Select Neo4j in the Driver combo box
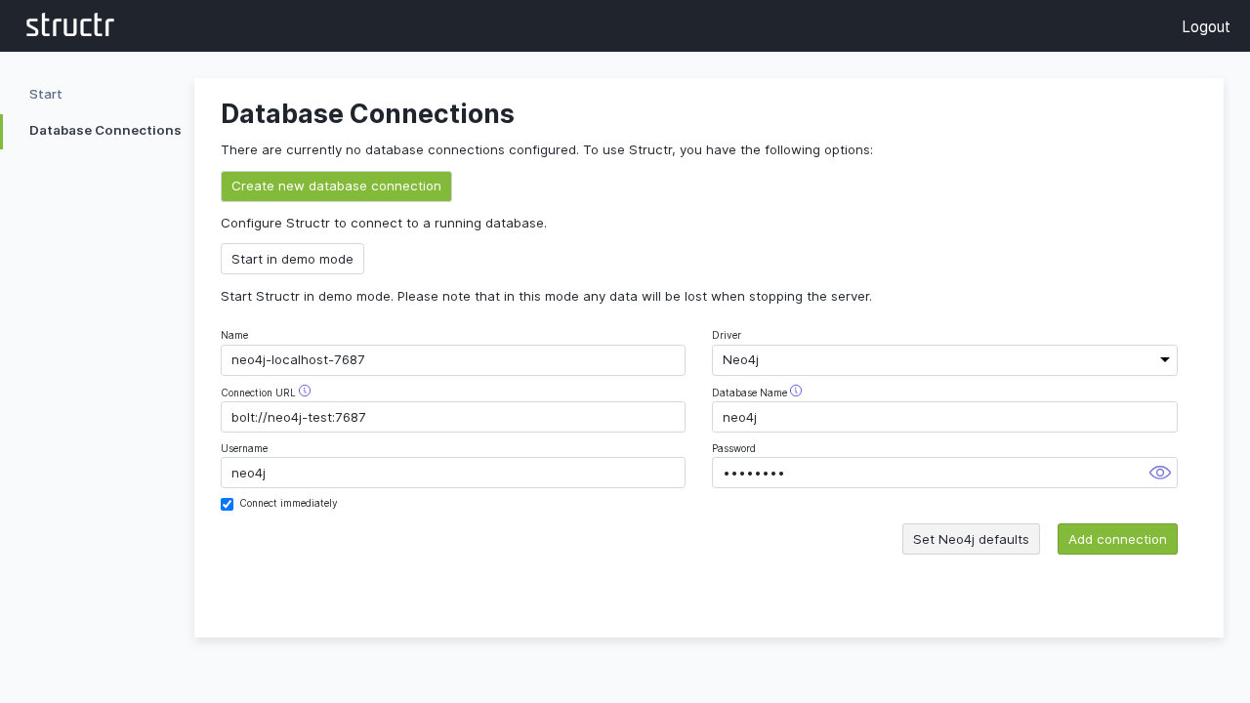Screen dimensions: 1250x703 point(943,359)
